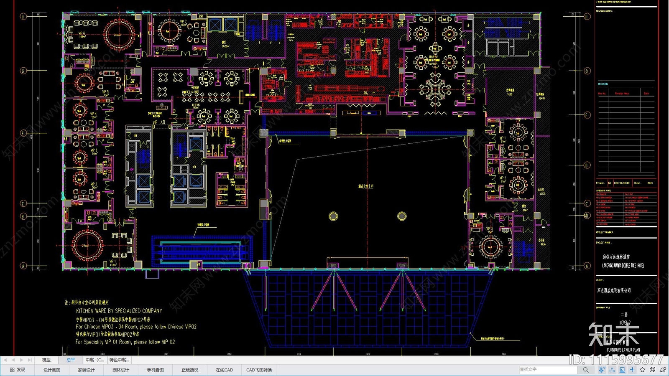Go to previous layout tab arrow
669x376 pixels.
(13, 360)
